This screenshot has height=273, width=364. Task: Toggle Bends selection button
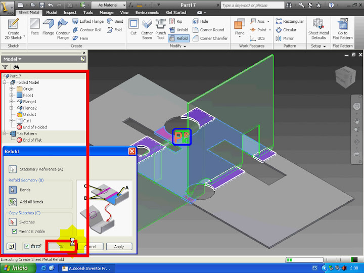tap(13, 190)
